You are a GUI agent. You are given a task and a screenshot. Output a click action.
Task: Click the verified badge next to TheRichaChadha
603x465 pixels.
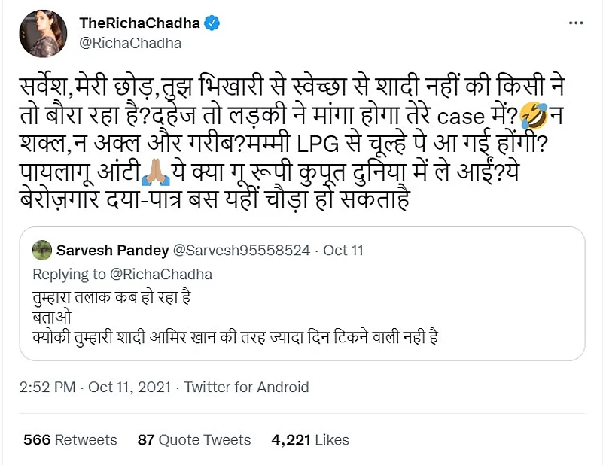click(213, 23)
